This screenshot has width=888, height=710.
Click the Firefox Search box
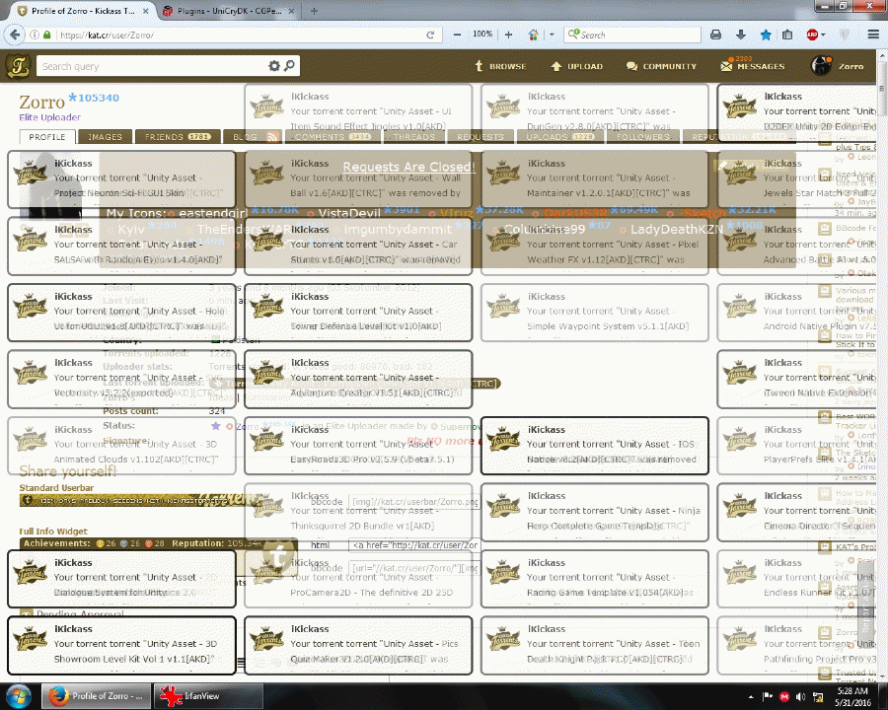point(632,35)
